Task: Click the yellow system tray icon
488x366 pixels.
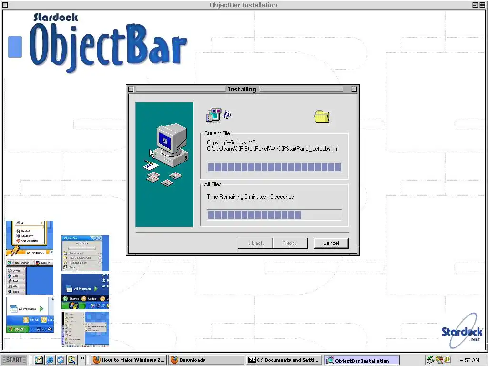Action: point(447,360)
